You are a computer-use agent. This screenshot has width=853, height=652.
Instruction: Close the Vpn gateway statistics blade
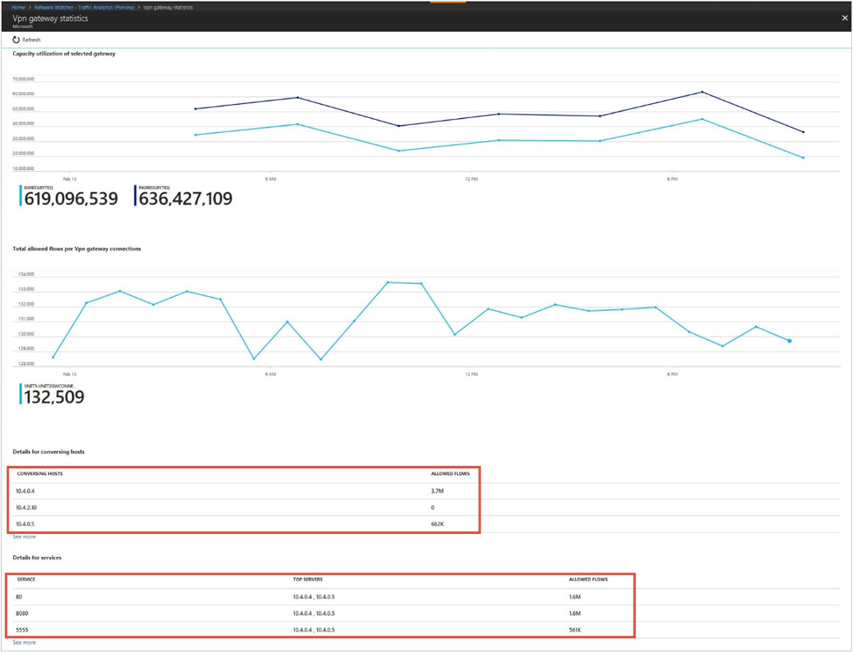click(x=844, y=18)
